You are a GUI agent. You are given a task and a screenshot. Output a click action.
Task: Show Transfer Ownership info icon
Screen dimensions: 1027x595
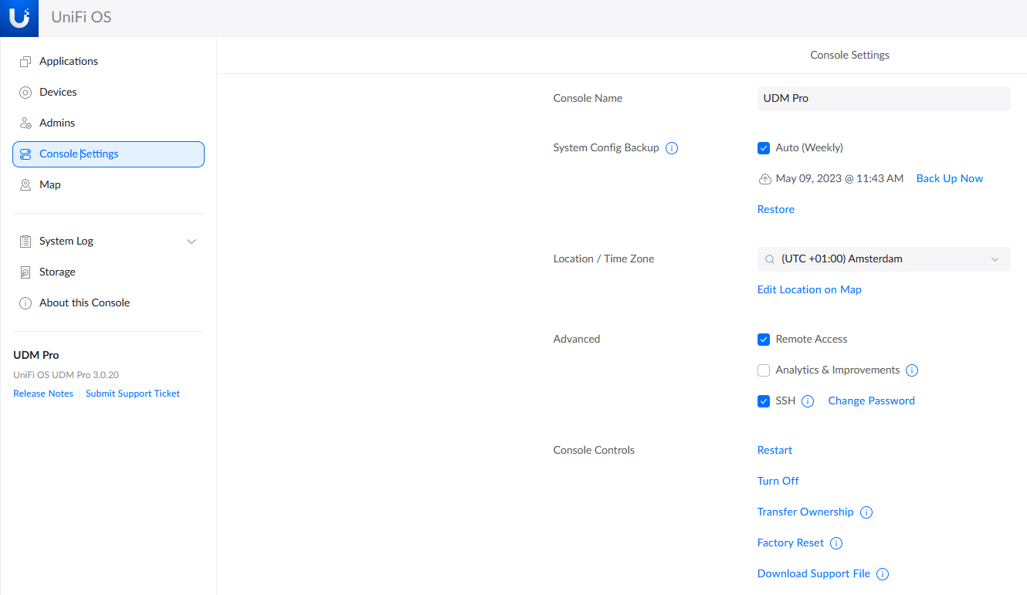coord(866,512)
